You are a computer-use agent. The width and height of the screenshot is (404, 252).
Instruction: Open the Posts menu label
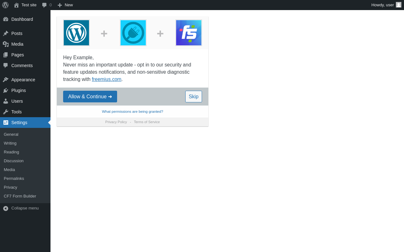point(17,33)
